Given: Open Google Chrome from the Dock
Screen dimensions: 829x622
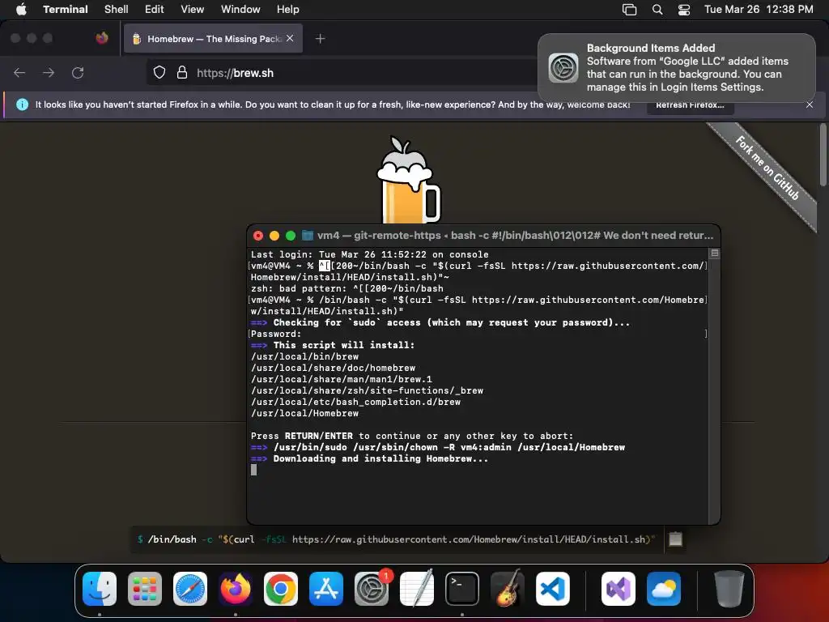Looking at the screenshot, I should click(x=281, y=589).
